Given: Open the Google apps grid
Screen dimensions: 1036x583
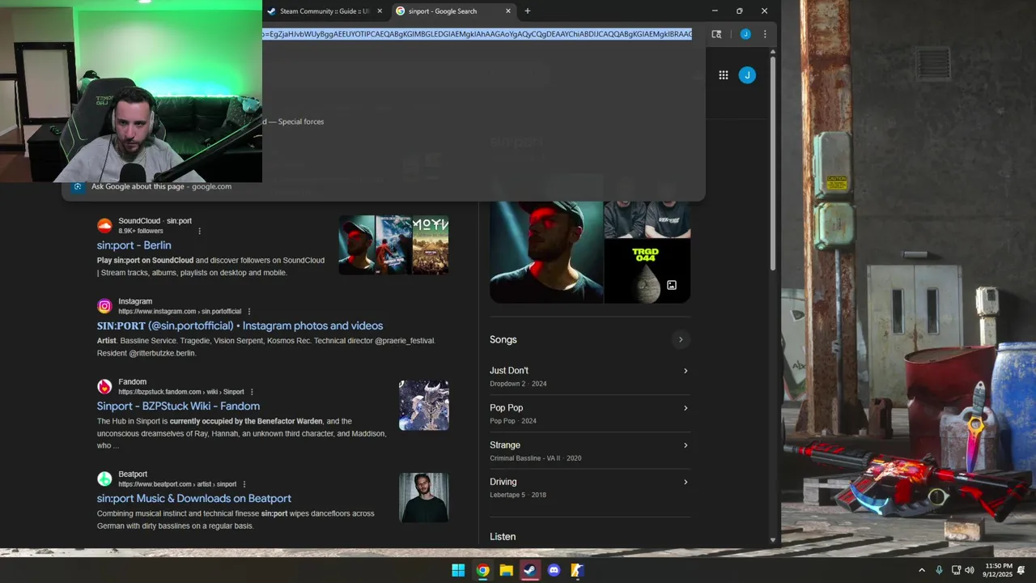Looking at the screenshot, I should [724, 75].
